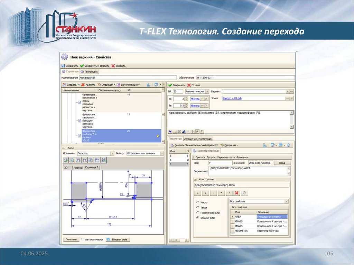Toggle the A button under text area
This screenshot has height=265, width=354.
click(197, 131)
